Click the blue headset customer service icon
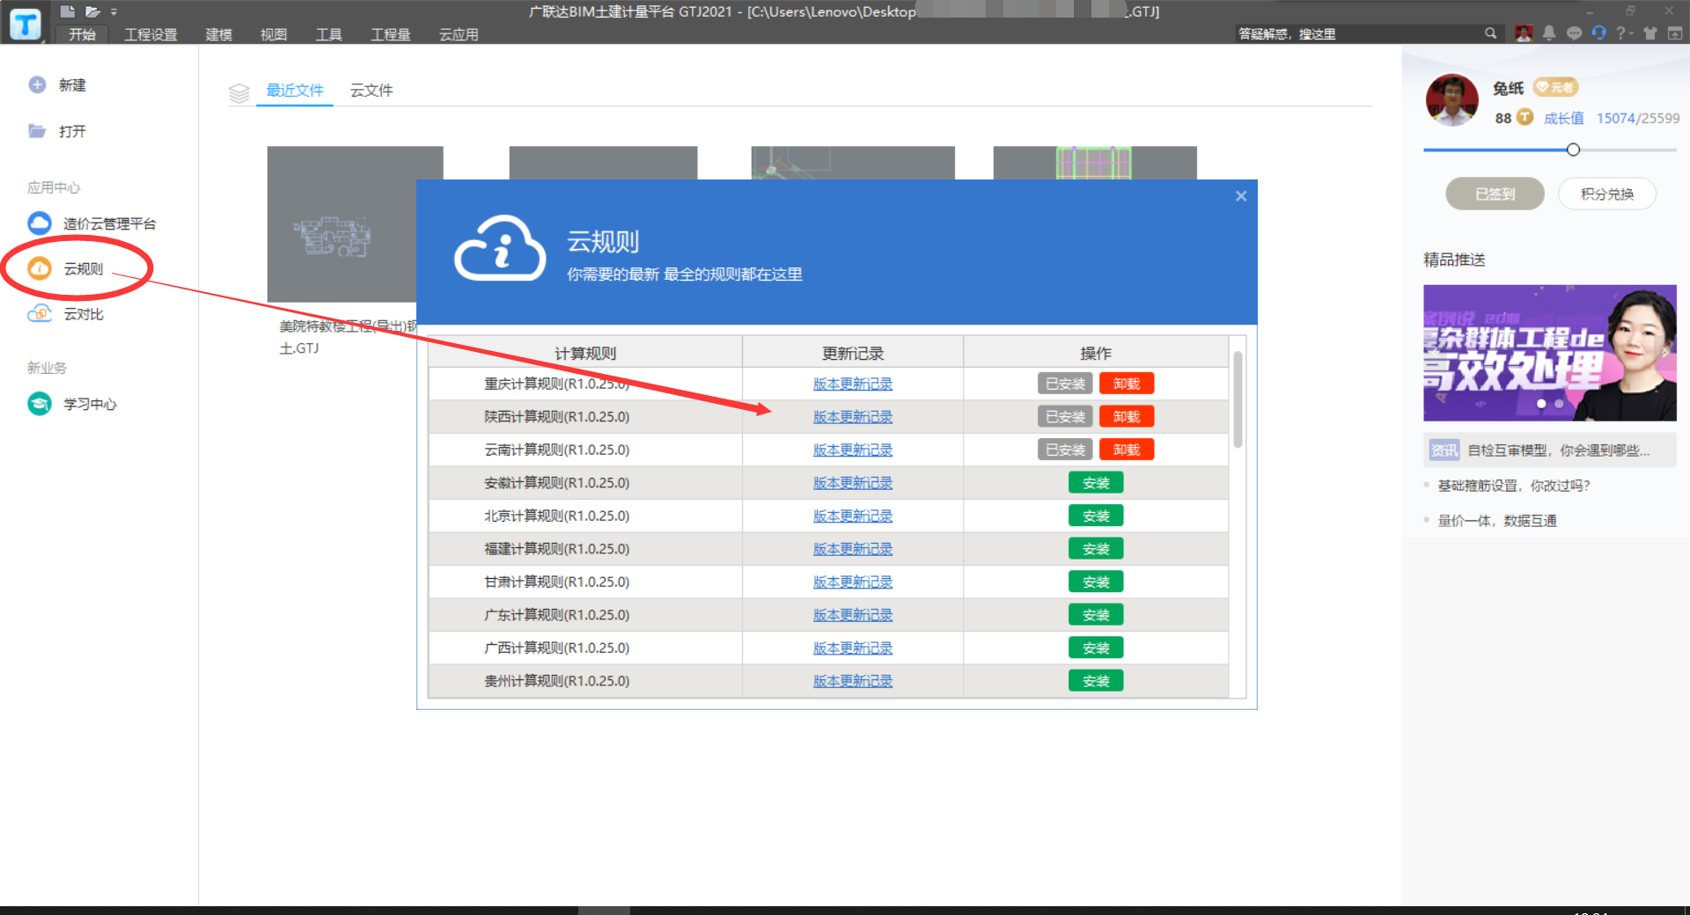This screenshot has width=1690, height=915. coord(1598,33)
